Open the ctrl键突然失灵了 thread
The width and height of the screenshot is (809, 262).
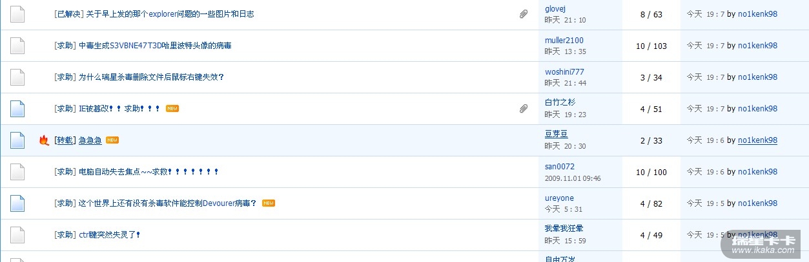click(110, 235)
